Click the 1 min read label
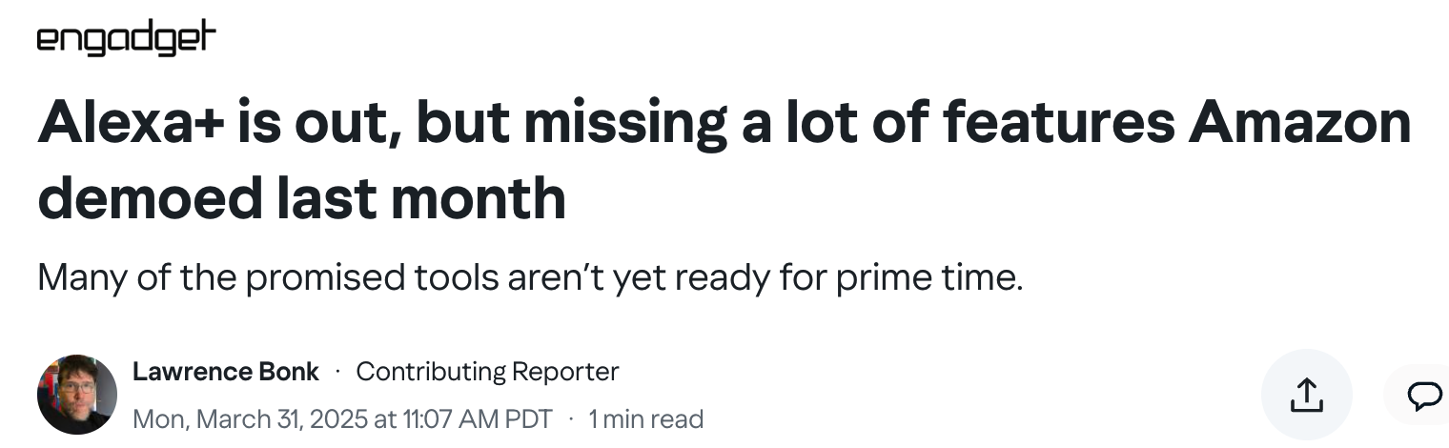1449x448 pixels. 645,419
